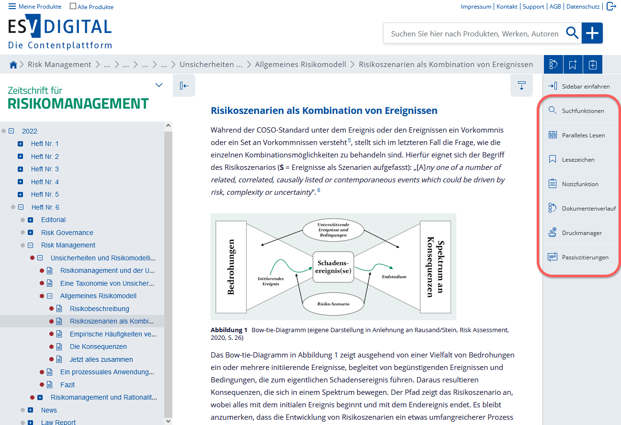Expand Heft Nr. 1 in the tree

point(19,144)
